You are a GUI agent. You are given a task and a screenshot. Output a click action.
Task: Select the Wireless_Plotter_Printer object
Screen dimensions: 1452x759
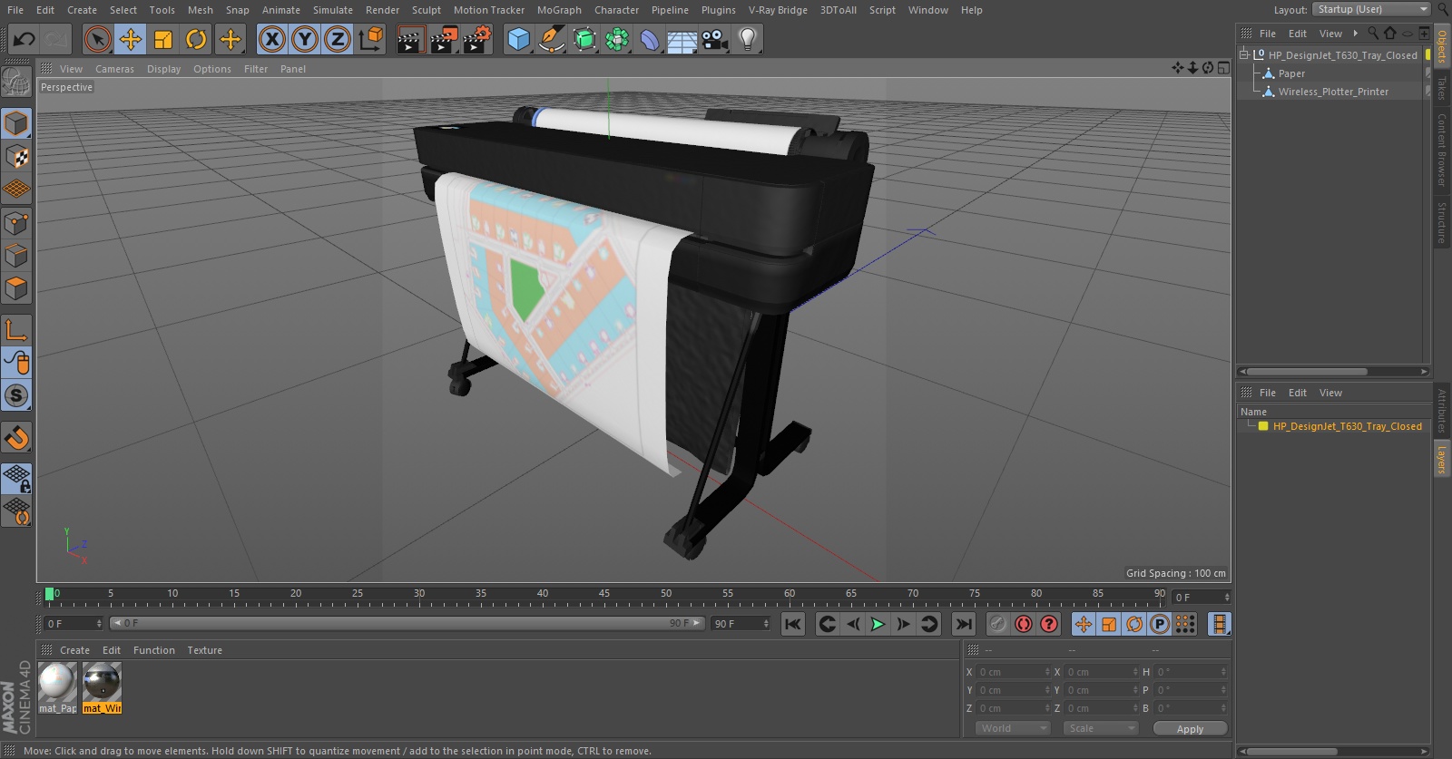[x=1333, y=92]
